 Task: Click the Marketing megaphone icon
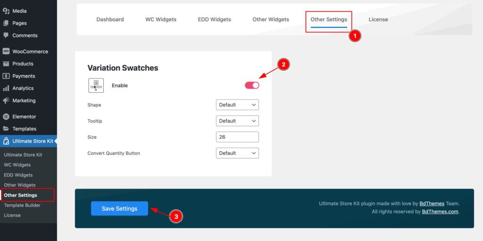(6, 101)
